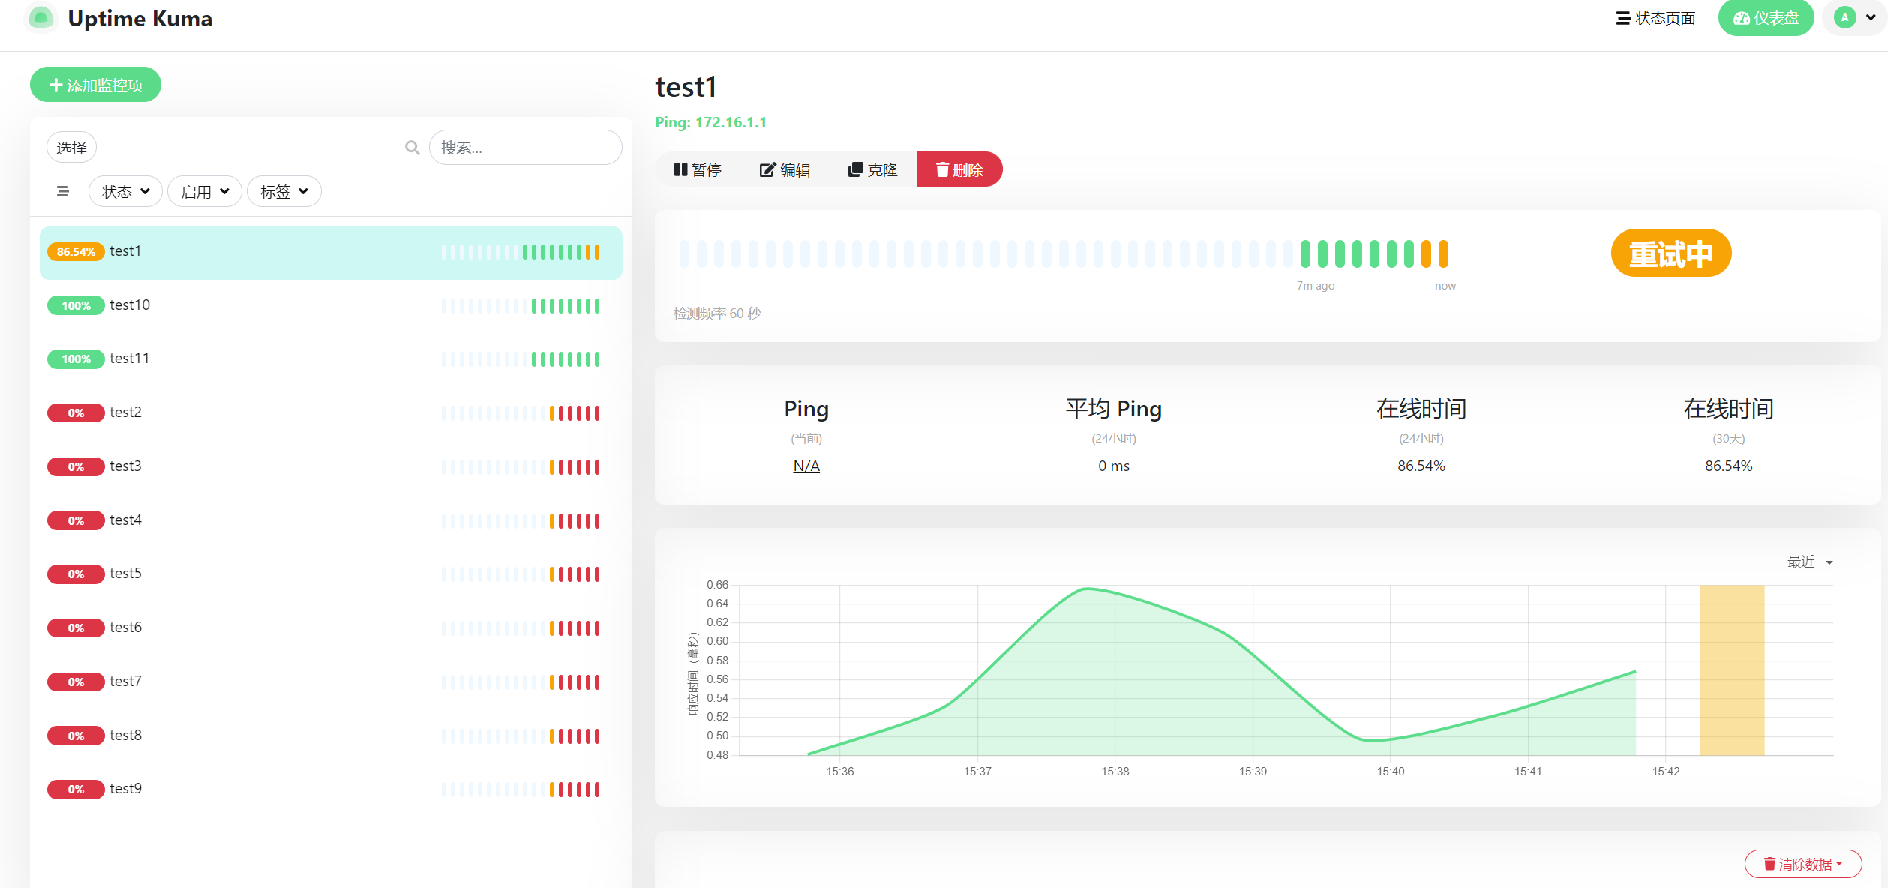Select the test3 monitor

(x=331, y=466)
